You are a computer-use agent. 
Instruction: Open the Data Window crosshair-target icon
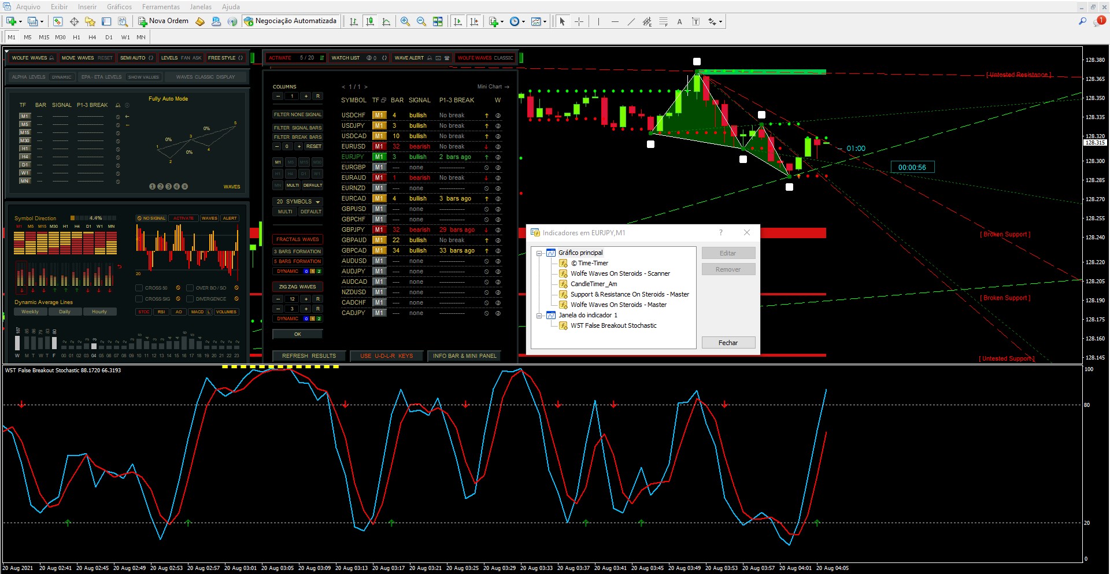pyautogui.click(x=74, y=21)
